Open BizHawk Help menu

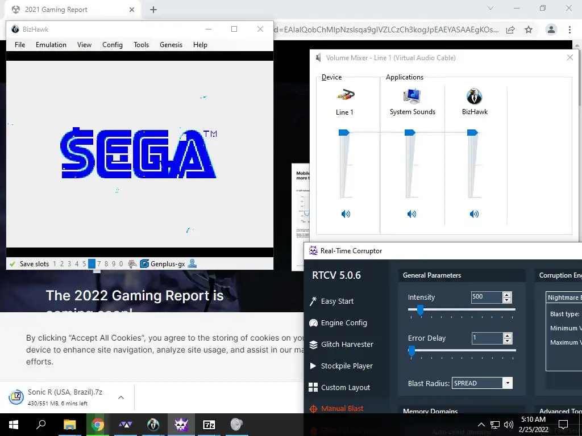(200, 44)
